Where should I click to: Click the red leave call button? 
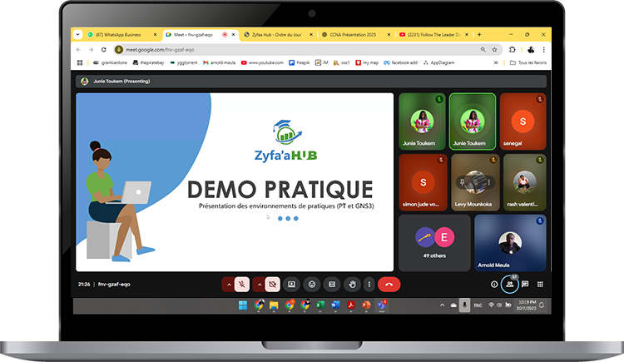coord(389,284)
